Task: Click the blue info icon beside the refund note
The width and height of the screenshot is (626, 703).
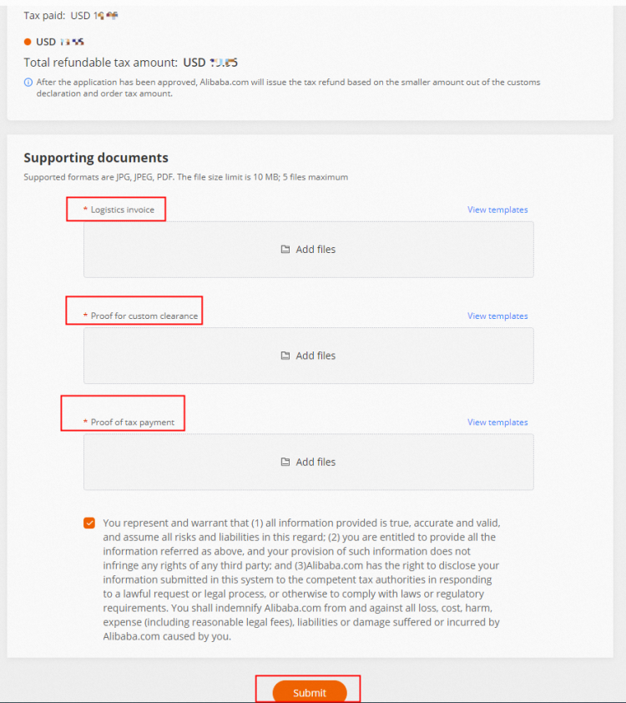Action: (x=28, y=83)
